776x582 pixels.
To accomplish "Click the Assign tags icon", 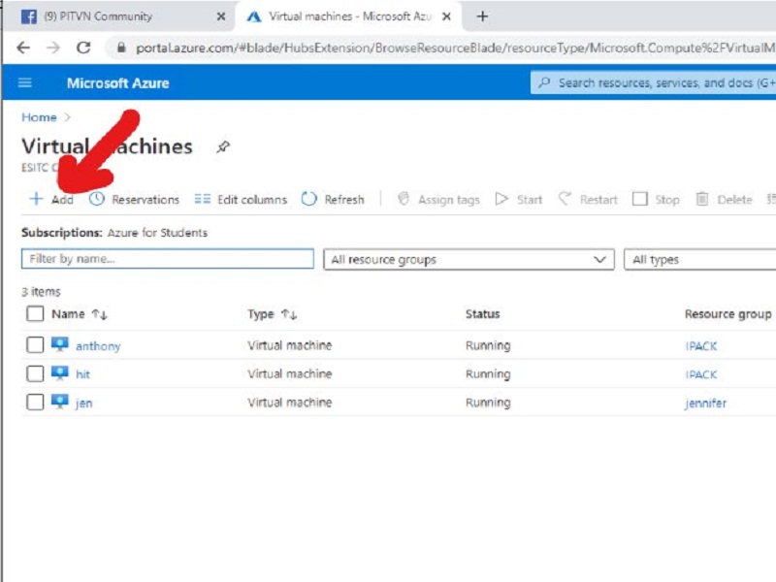I will click(404, 199).
